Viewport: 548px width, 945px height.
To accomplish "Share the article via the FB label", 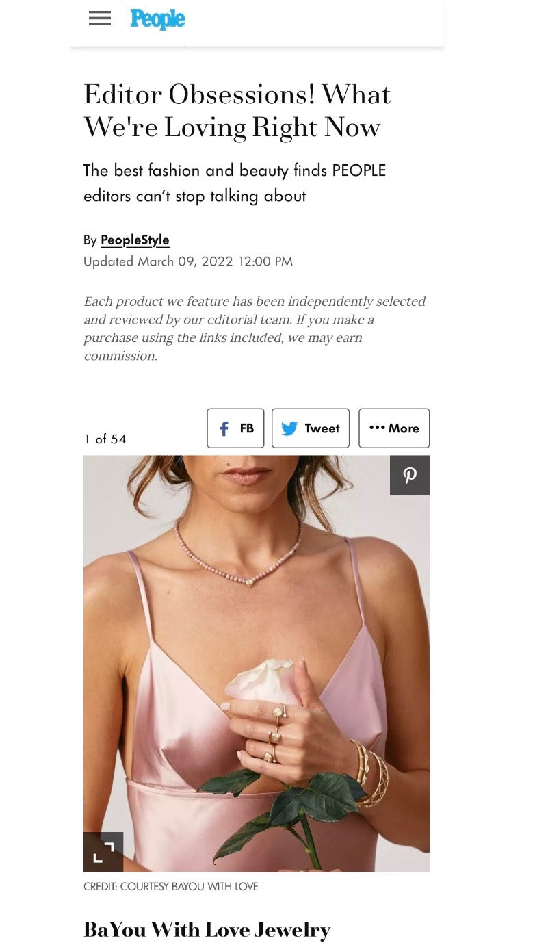I will pyautogui.click(x=247, y=428).
